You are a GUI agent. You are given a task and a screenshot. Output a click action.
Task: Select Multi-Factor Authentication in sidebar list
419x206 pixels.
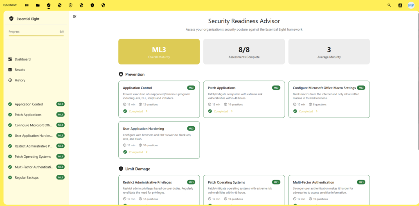[x=34, y=167]
